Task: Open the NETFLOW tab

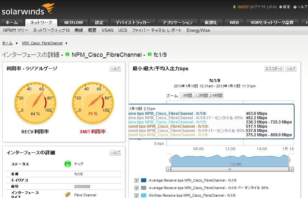Action: (74, 23)
